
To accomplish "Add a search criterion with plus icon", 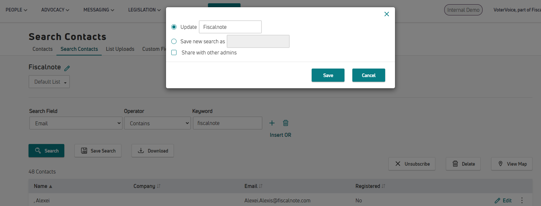I will 272,123.
